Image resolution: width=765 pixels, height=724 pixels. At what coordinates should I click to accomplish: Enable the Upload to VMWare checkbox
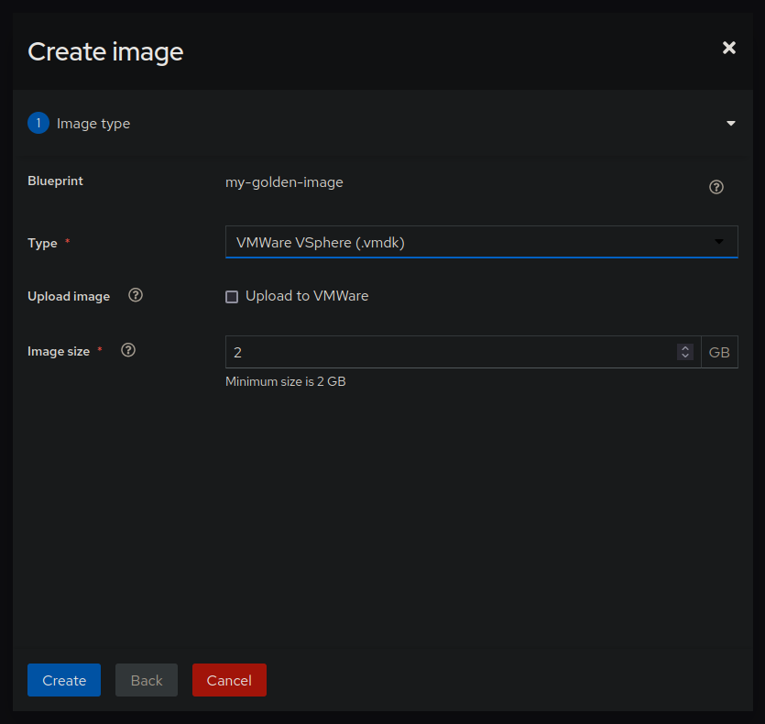[232, 296]
